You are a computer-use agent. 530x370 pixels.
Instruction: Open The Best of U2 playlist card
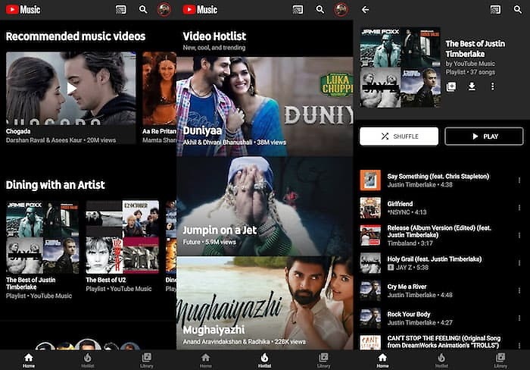[x=122, y=246]
